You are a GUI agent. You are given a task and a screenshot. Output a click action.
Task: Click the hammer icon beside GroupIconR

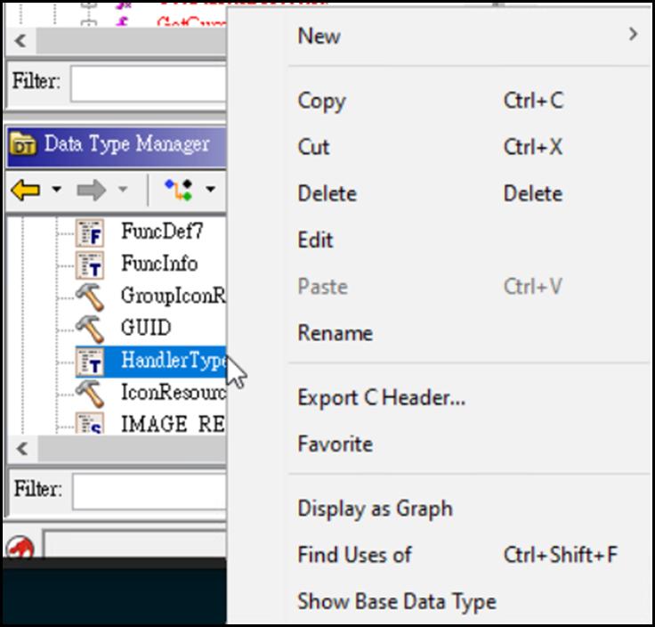click(x=90, y=297)
